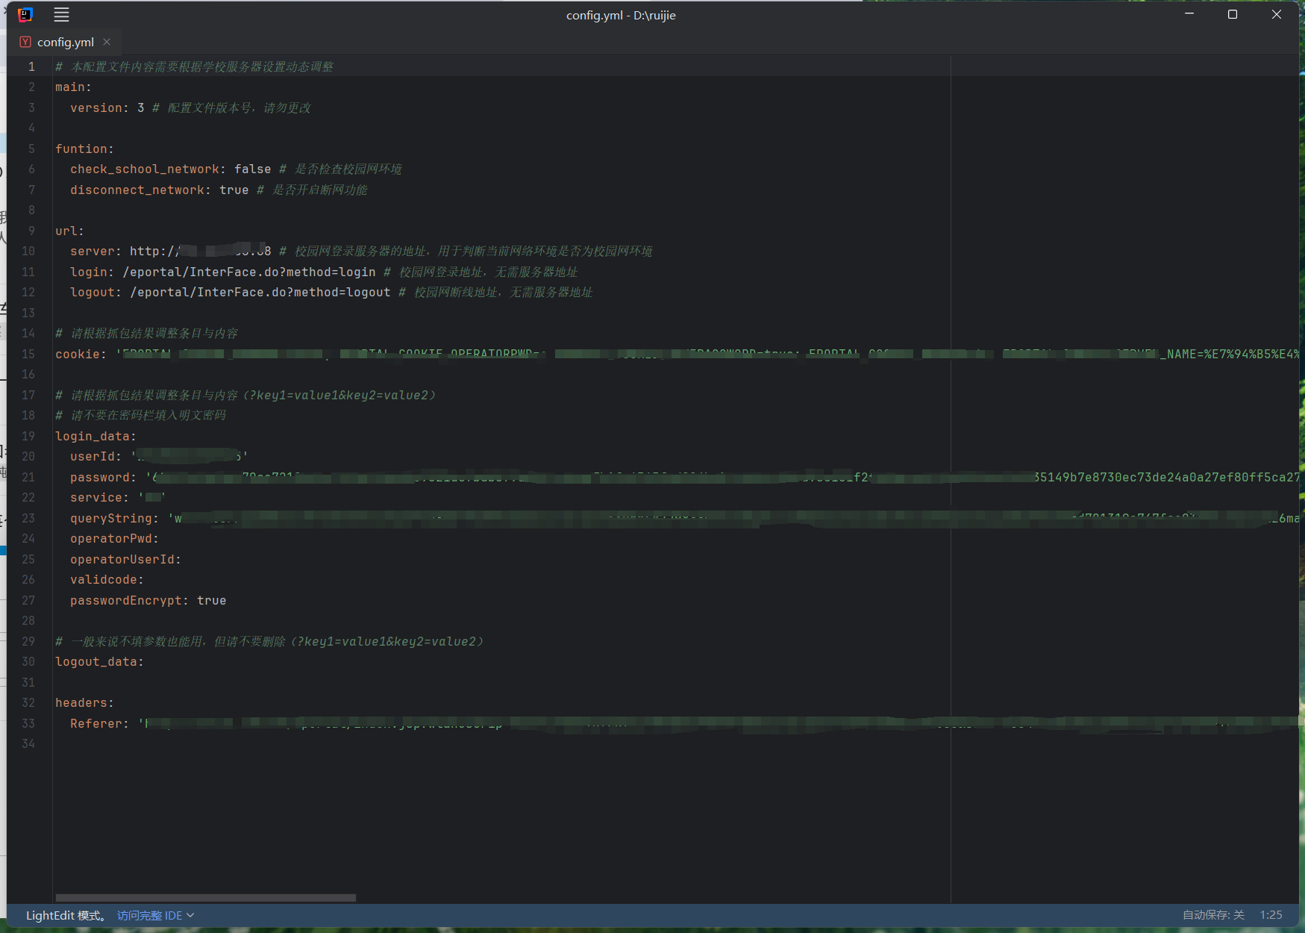Click the horizontal scrollbar thumb
Image resolution: width=1305 pixels, height=933 pixels.
206,897
